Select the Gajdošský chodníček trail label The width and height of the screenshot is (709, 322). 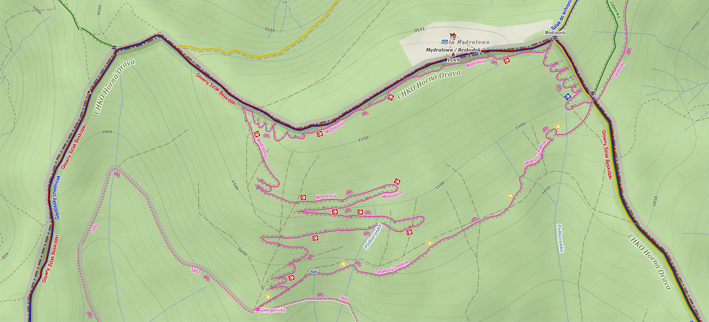(x=57, y=197)
